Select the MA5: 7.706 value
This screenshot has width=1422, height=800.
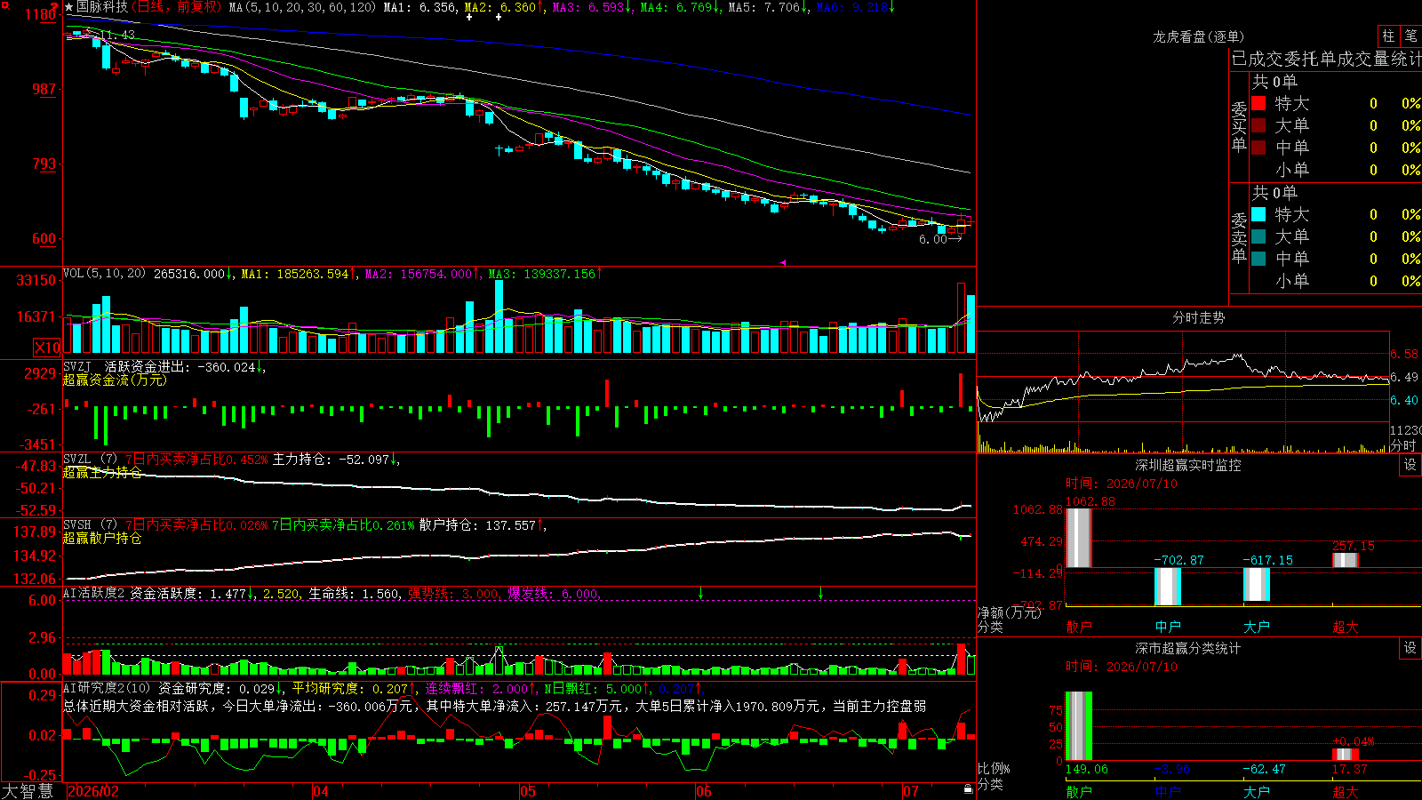[764, 7]
